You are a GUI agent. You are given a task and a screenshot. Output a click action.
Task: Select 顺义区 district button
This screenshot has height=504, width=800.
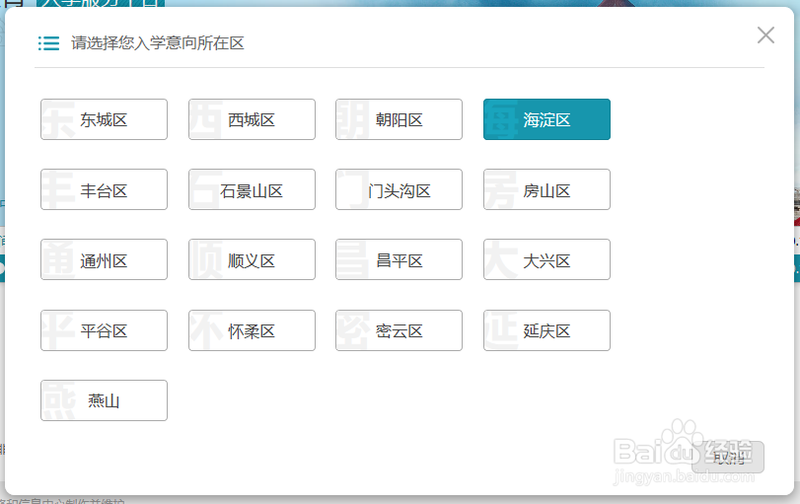[x=253, y=259]
